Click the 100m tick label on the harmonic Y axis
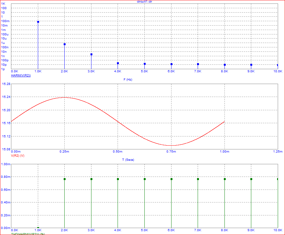Screen dimensions: 285x235 point(5,21)
